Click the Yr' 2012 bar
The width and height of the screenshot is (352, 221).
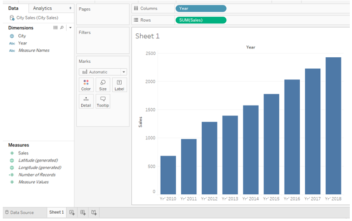[x=210, y=158]
